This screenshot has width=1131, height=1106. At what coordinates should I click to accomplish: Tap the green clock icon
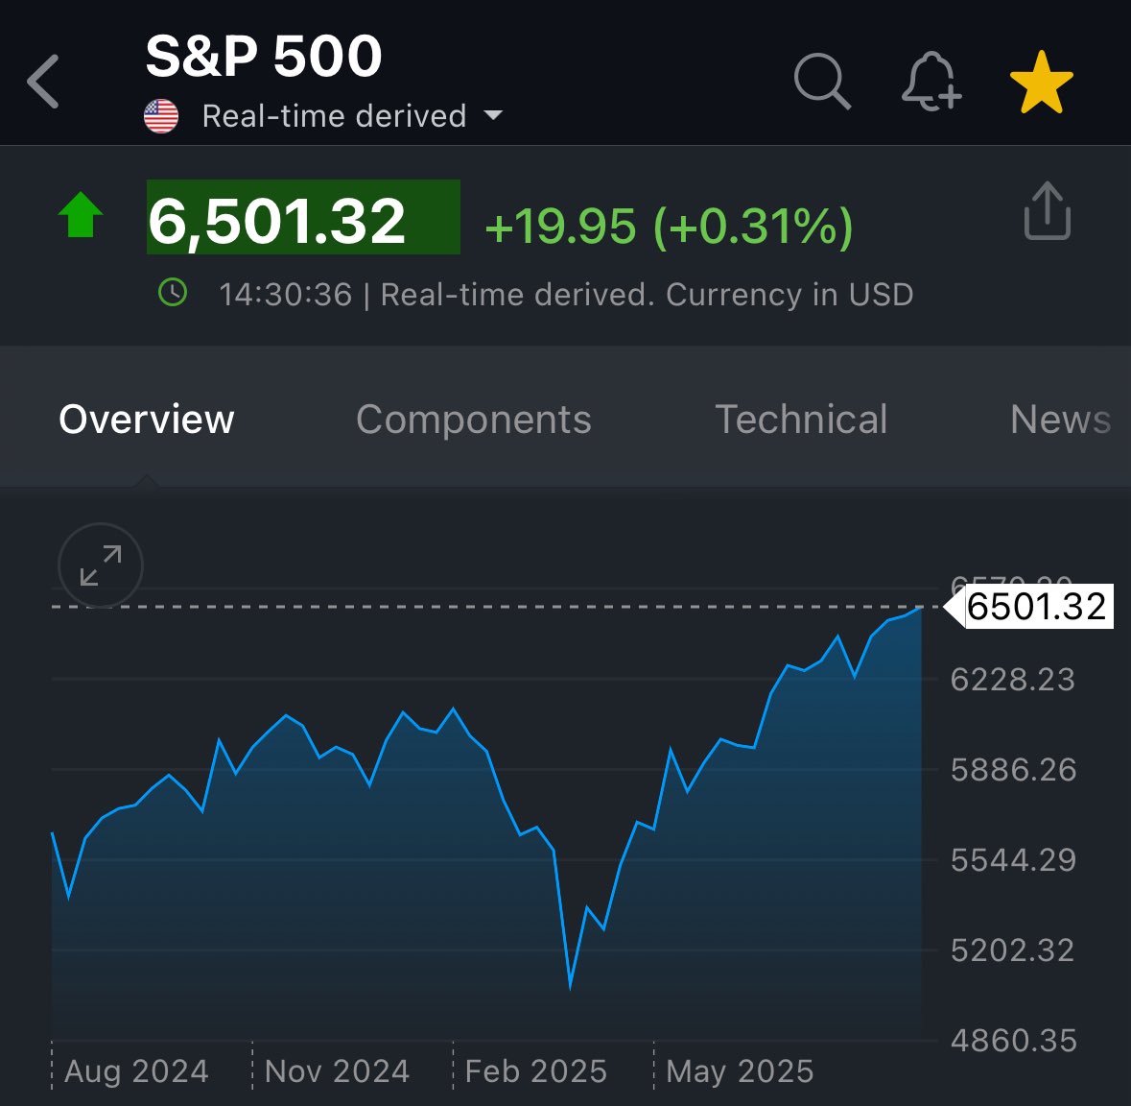[x=173, y=293]
